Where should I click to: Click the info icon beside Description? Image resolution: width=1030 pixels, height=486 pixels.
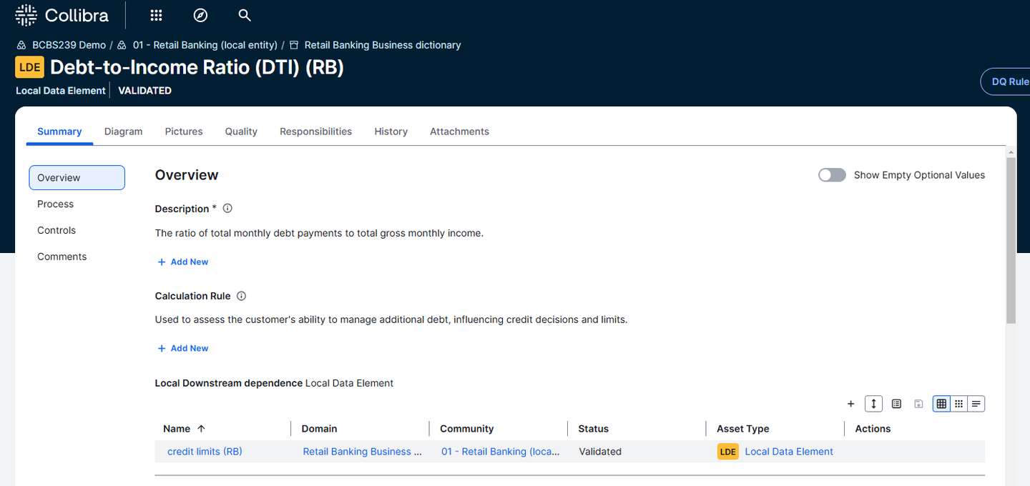coord(227,209)
